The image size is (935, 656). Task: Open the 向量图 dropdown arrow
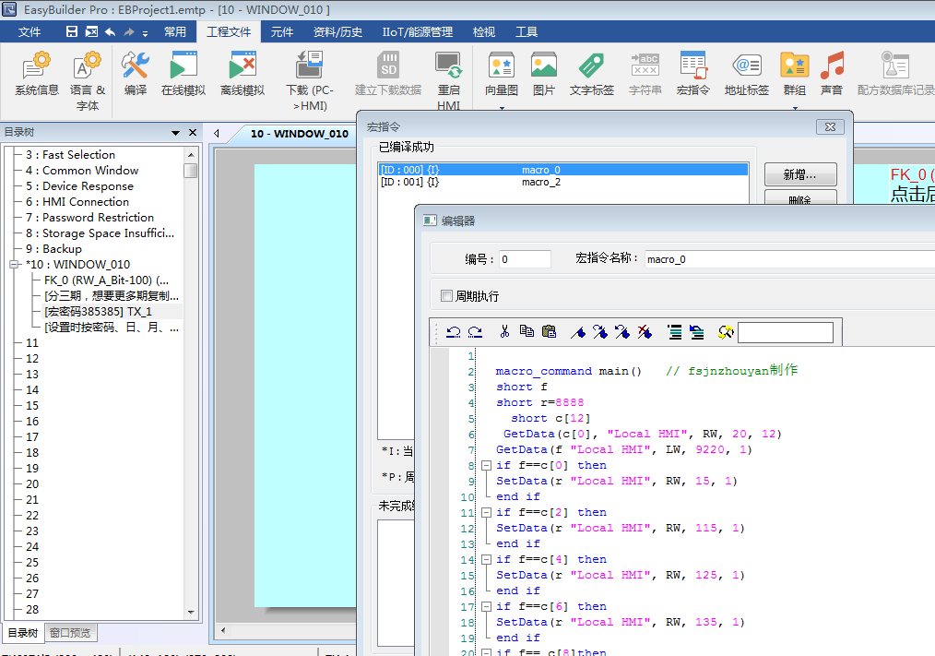(502, 108)
